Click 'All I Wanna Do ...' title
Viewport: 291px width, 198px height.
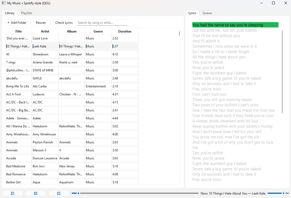coord(18,126)
